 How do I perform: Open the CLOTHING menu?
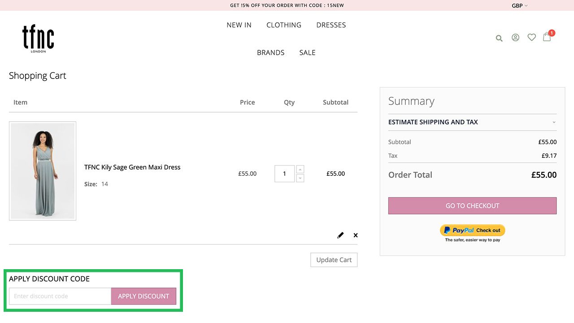pos(284,25)
